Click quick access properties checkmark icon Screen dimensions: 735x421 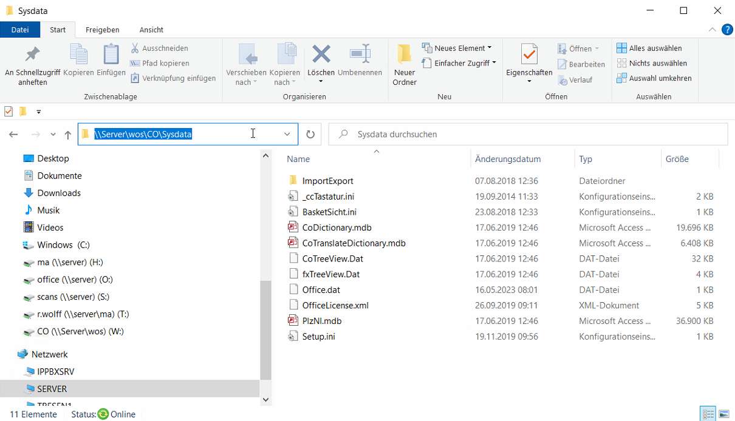click(x=9, y=111)
